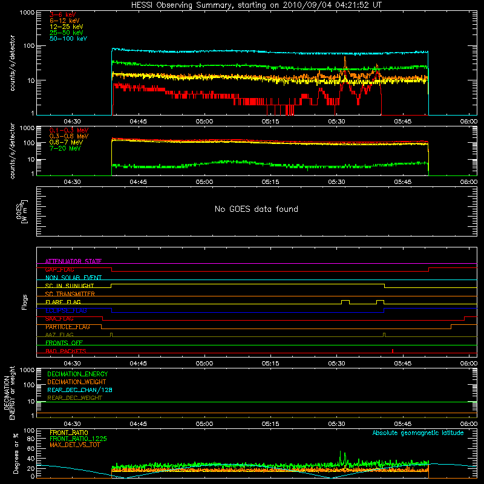Click 05:00 tick label under the decimation panel

[204, 424]
